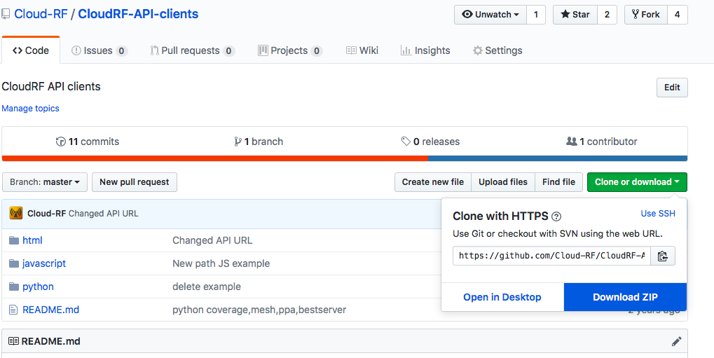Open the Insights tab
The width and height of the screenshot is (714, 358).
[x=425, y=50]
